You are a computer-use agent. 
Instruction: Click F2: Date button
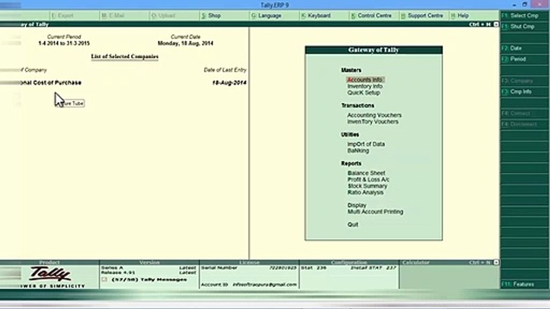click(524, 48)
